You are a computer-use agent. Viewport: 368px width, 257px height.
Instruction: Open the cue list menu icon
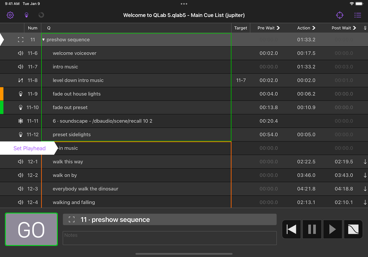pos(358,15)
